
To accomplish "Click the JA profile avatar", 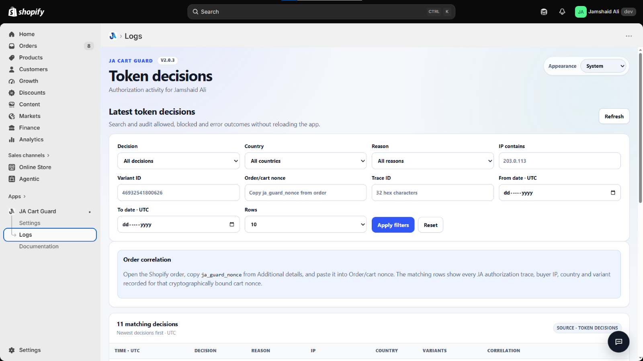I will (x=580, y=12).
